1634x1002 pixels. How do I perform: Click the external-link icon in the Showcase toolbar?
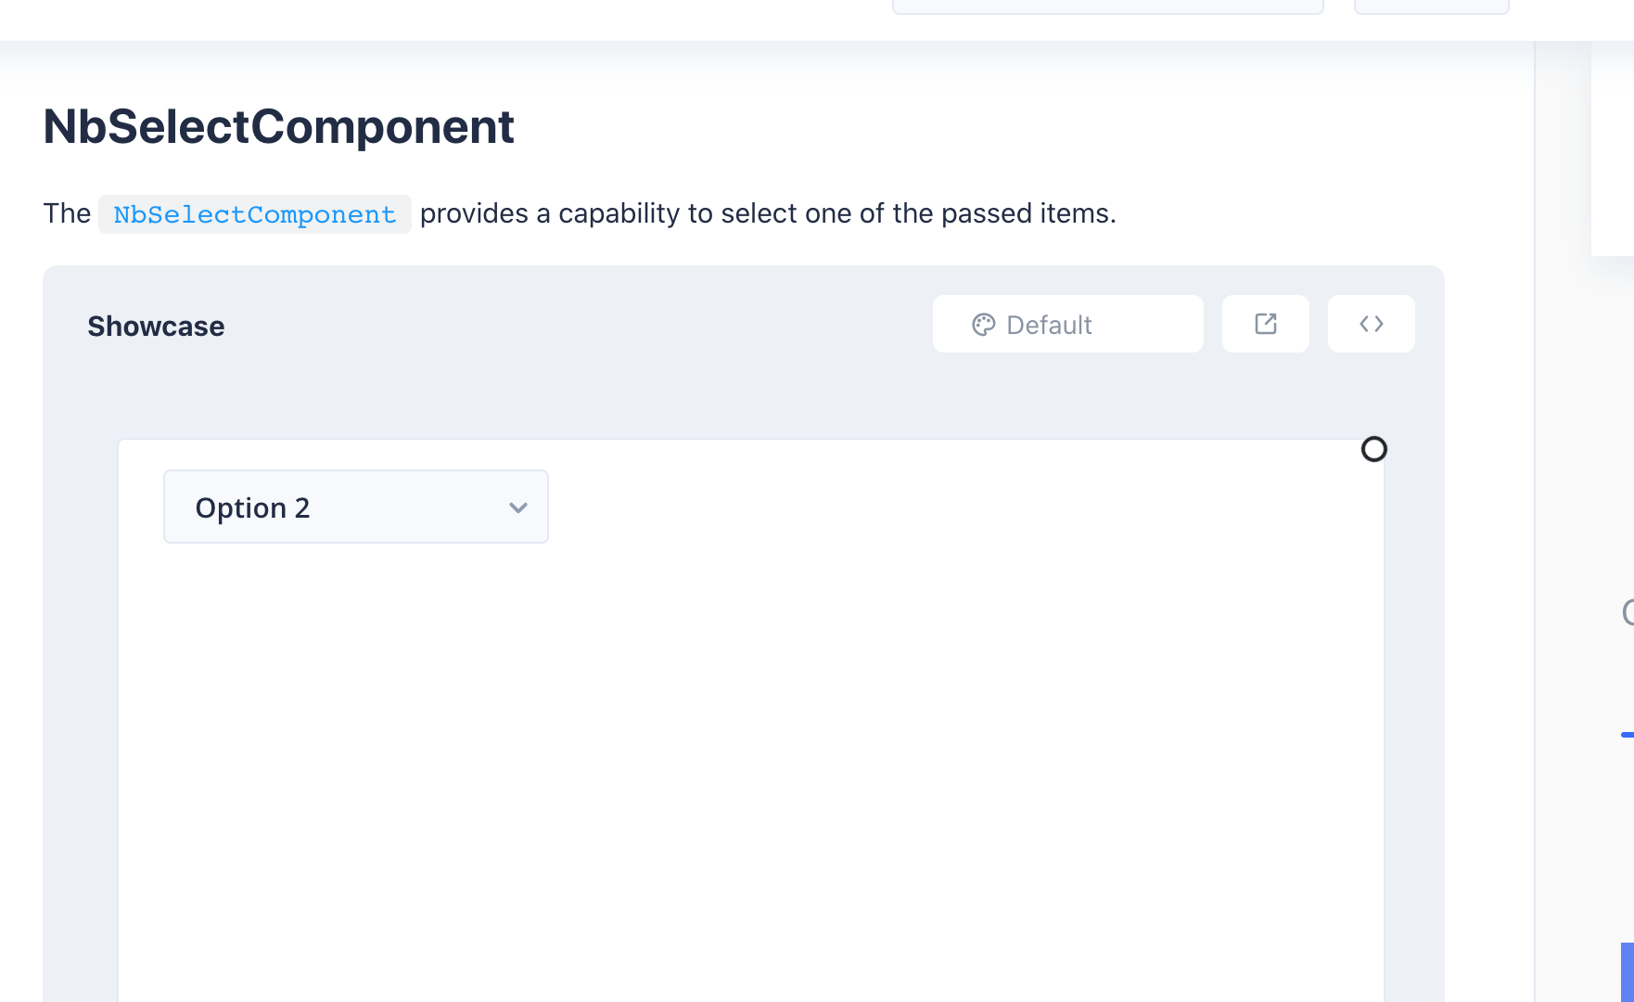[x=1265, y=324]
